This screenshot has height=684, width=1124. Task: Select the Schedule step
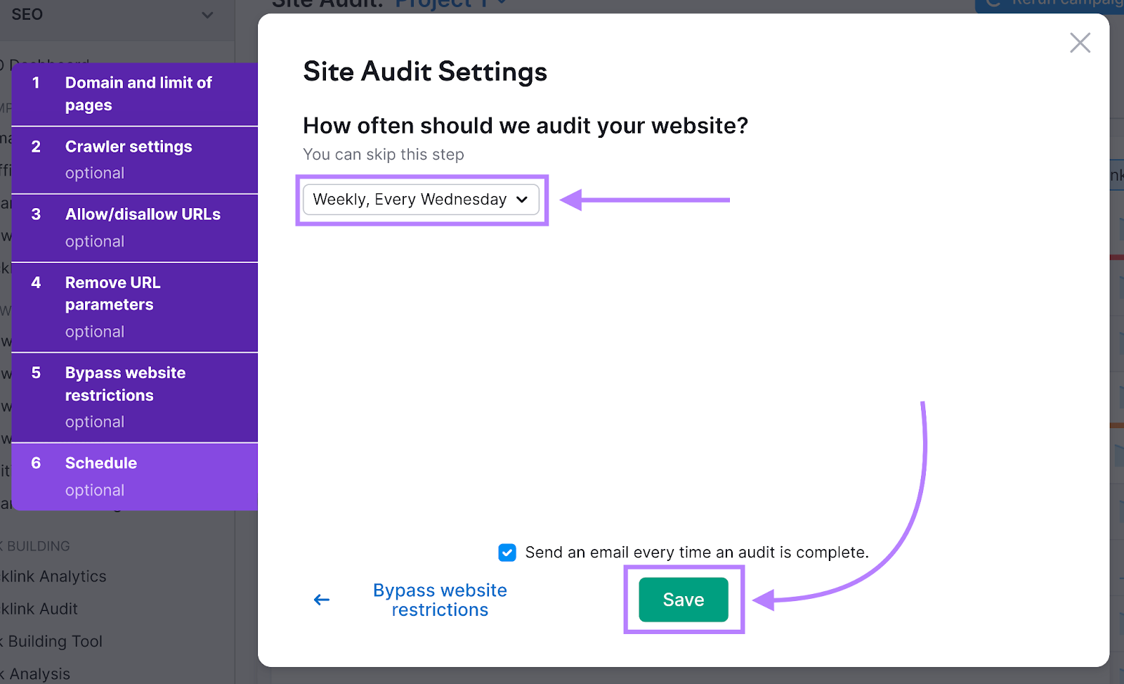[x=135, y=475]
